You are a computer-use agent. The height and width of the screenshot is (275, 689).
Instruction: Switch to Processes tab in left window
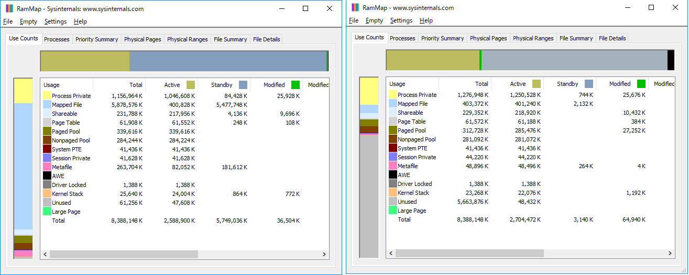pyautogui.click(x=57, y=39)
